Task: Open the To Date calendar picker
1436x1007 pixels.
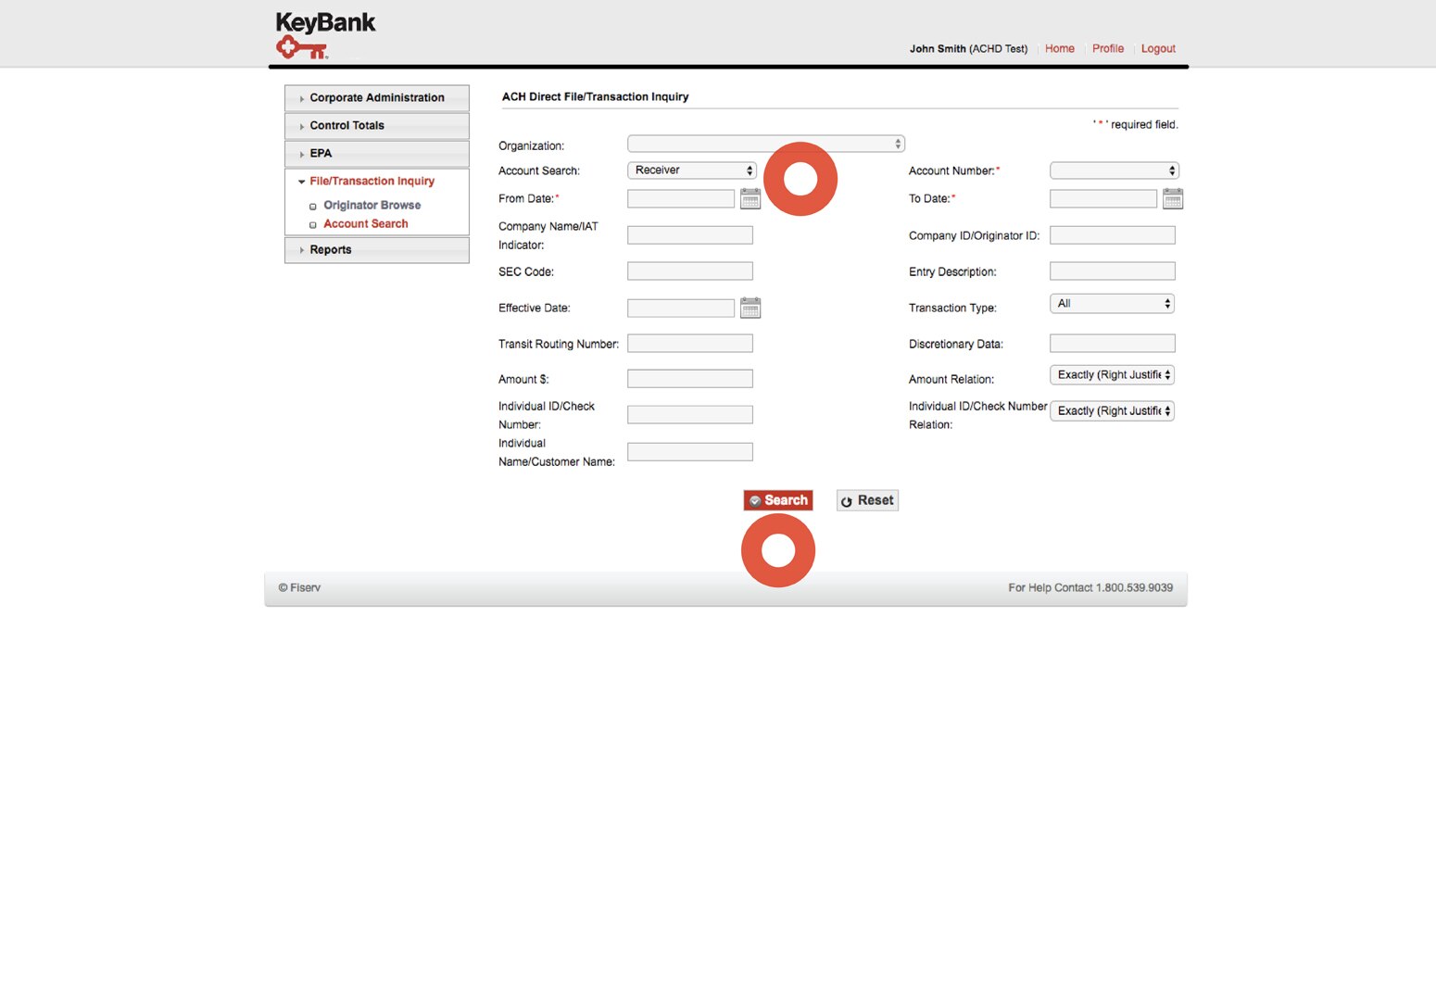Action: coord(1173,198)
